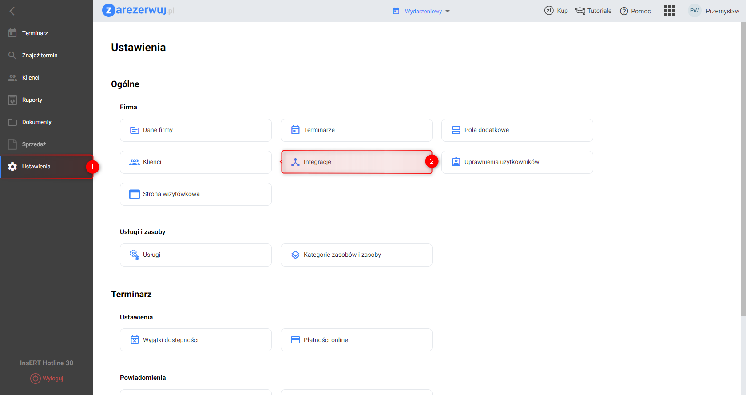This screenshot has height=395, width=746.
Task: Open Terminarz in the sidebar
Action: pyautogui.click(x=35, y=33)
